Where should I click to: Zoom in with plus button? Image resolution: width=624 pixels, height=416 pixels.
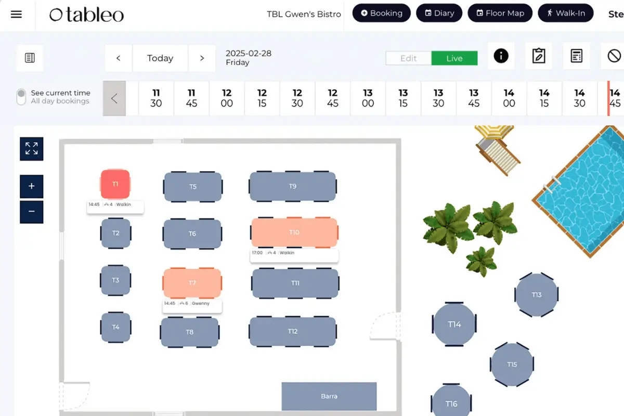click(x=31, y=186)
